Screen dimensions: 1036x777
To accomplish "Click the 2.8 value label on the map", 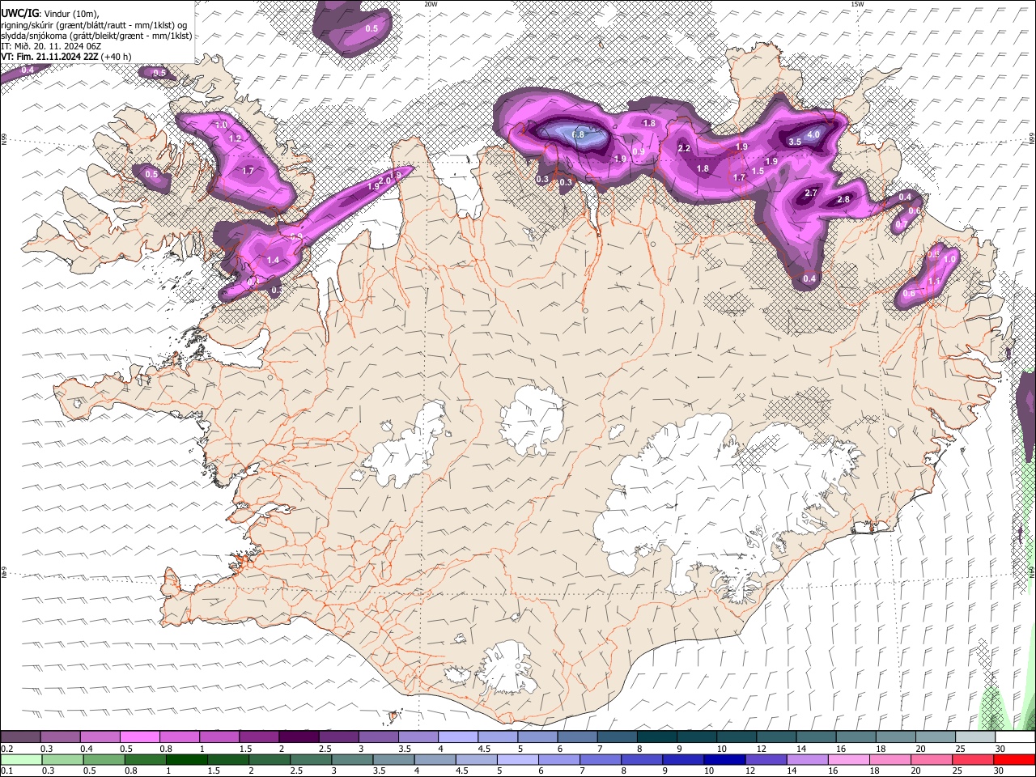I will click(x=843, y=199).
